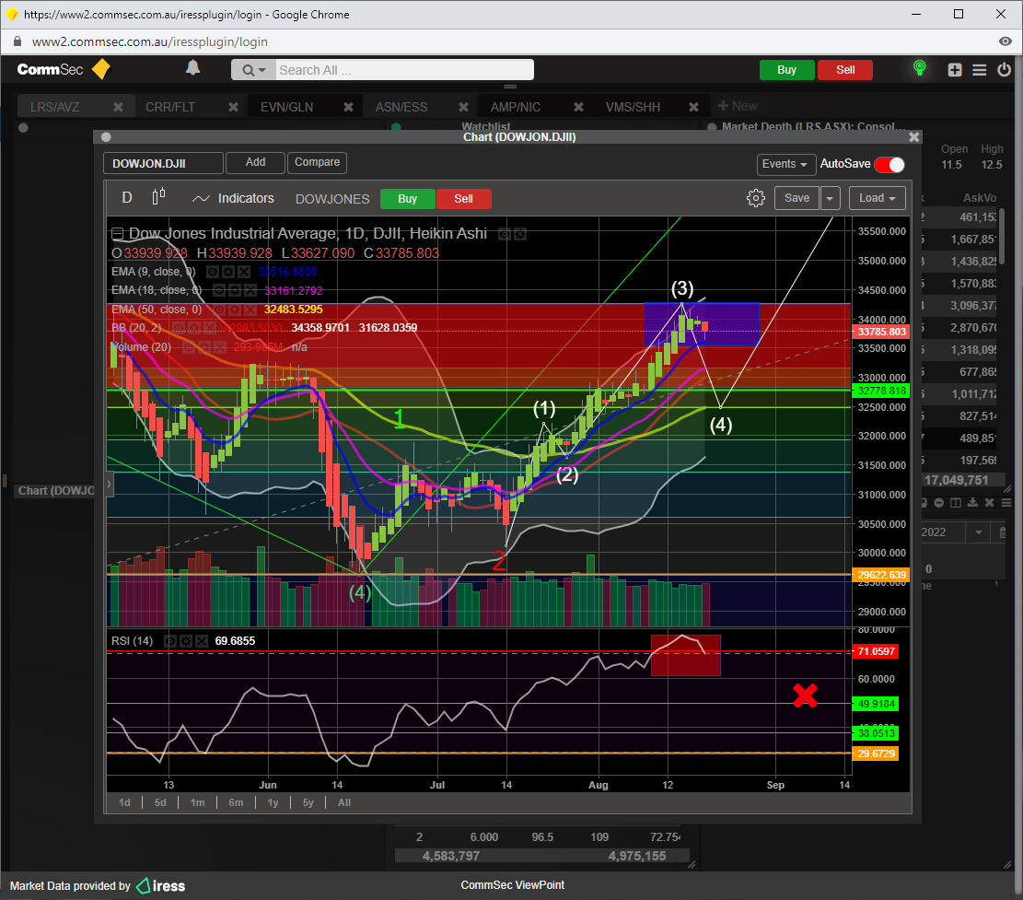Select the candlestick chart type icon
This screenshot has height=900, width=1023.
coord(158,197)
